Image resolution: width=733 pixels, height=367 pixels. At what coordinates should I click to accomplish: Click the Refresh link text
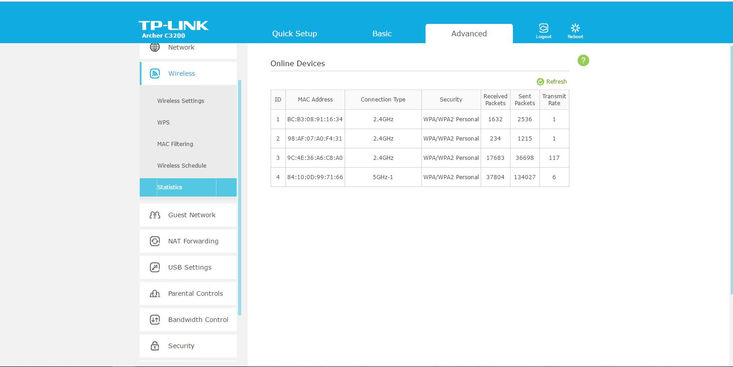click(x=557, y=82)
